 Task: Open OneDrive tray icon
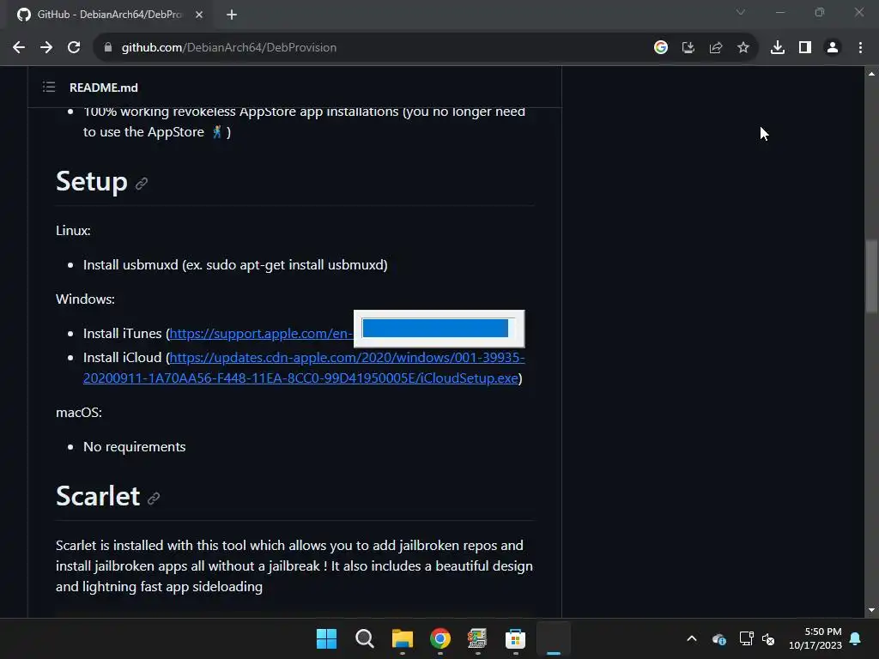[x=719, y=638]
